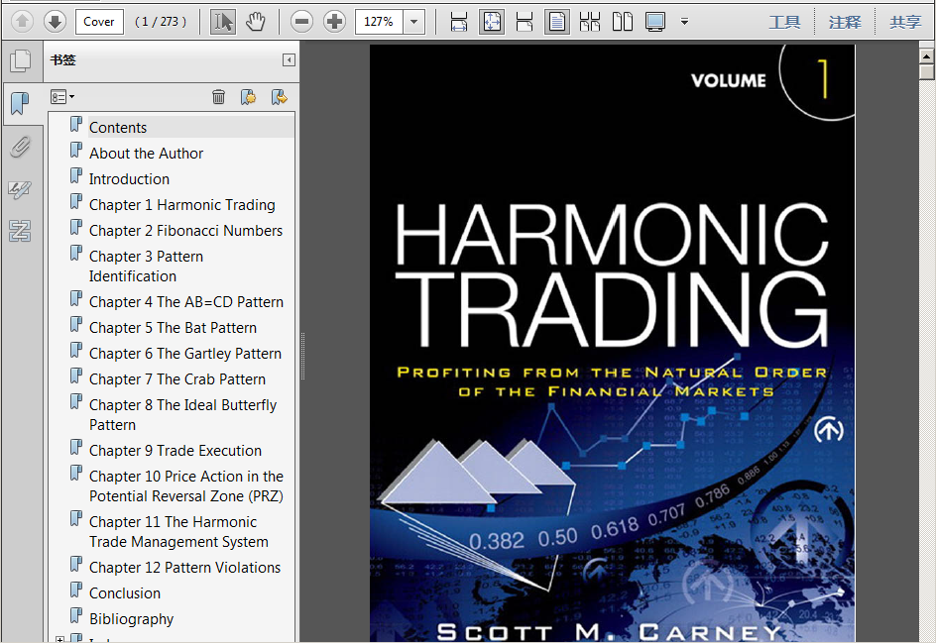Open Chapter 8 The Ideal Butterfly Pattern

tap(182, 414)
